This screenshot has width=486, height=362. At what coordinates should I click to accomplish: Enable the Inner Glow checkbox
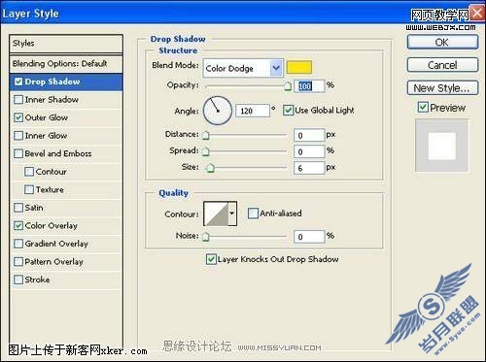coord(18,135)
